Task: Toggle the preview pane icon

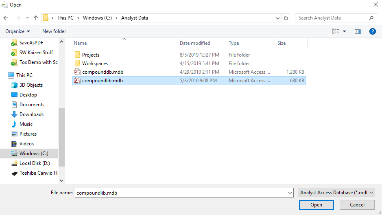Action: coord(358,31)
